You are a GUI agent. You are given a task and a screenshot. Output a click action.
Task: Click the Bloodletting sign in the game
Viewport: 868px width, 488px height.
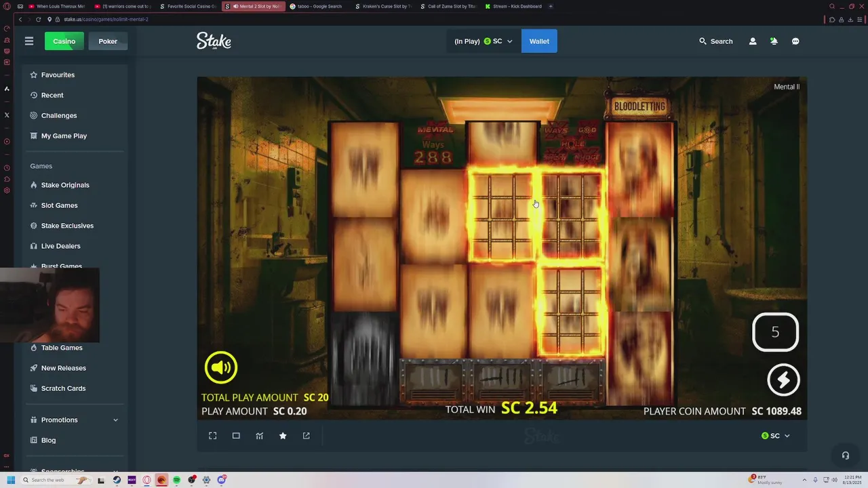click(639, 106)
